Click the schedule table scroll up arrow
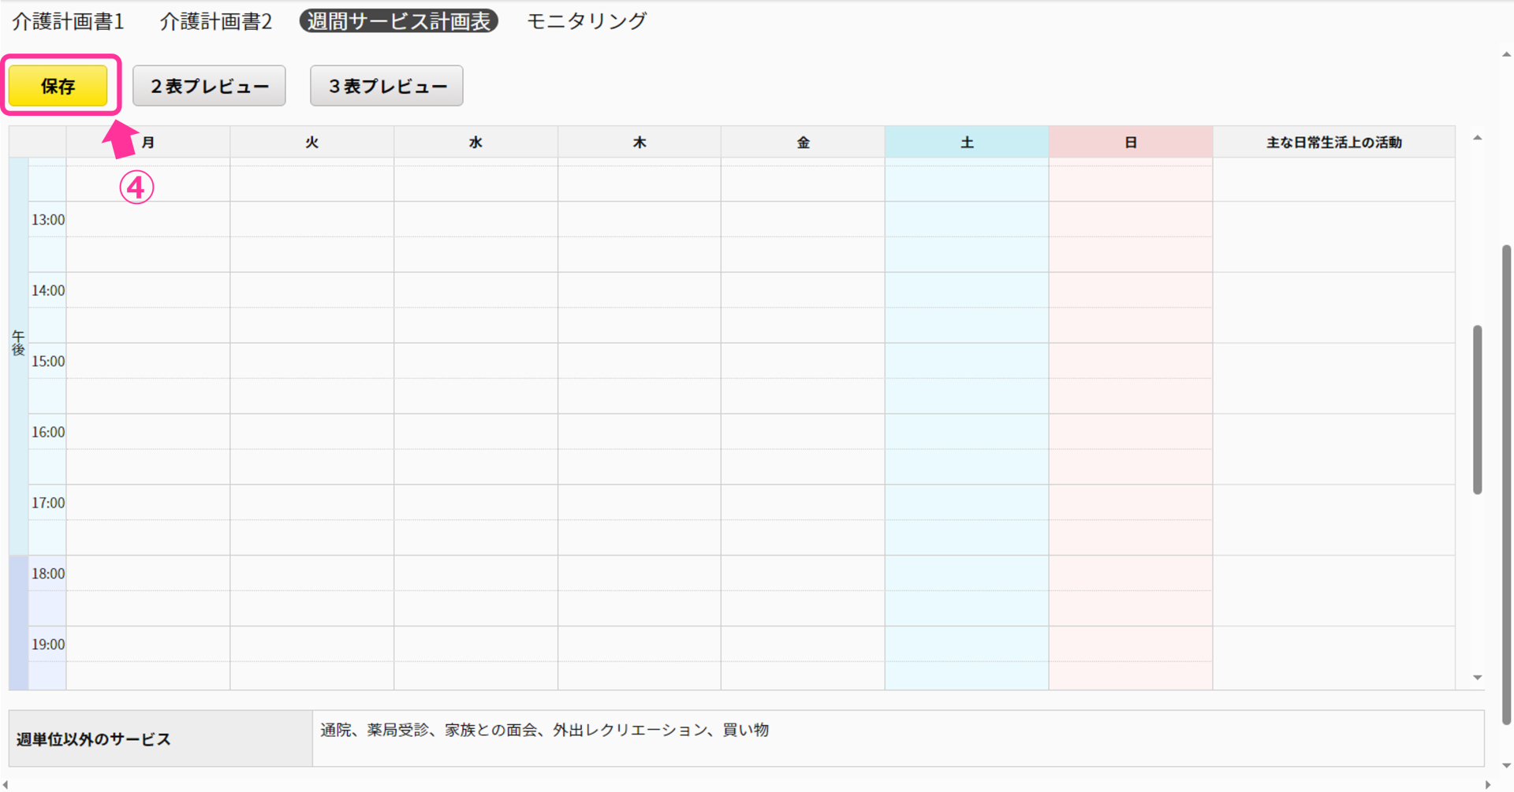This screenshot has width=1514, height=792. [1477, 139]
